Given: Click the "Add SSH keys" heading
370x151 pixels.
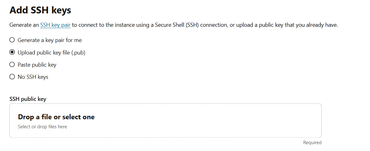Looking at the screenshot, I should click(40, 10).
